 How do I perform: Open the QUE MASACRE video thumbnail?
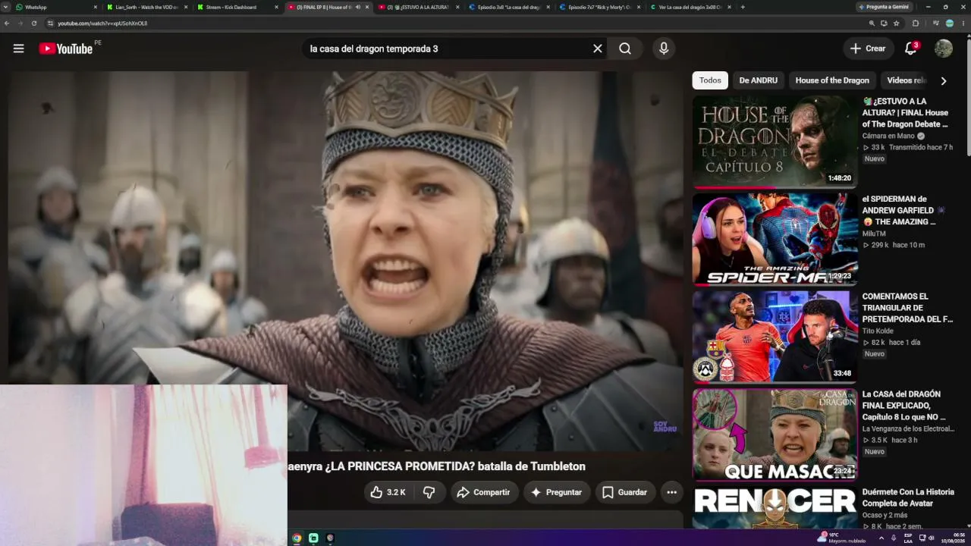pos(775,435)
